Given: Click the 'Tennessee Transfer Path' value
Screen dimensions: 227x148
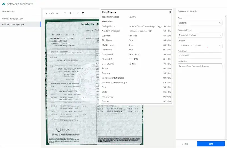Looking at the screenshot, I should tap(140, 31).
